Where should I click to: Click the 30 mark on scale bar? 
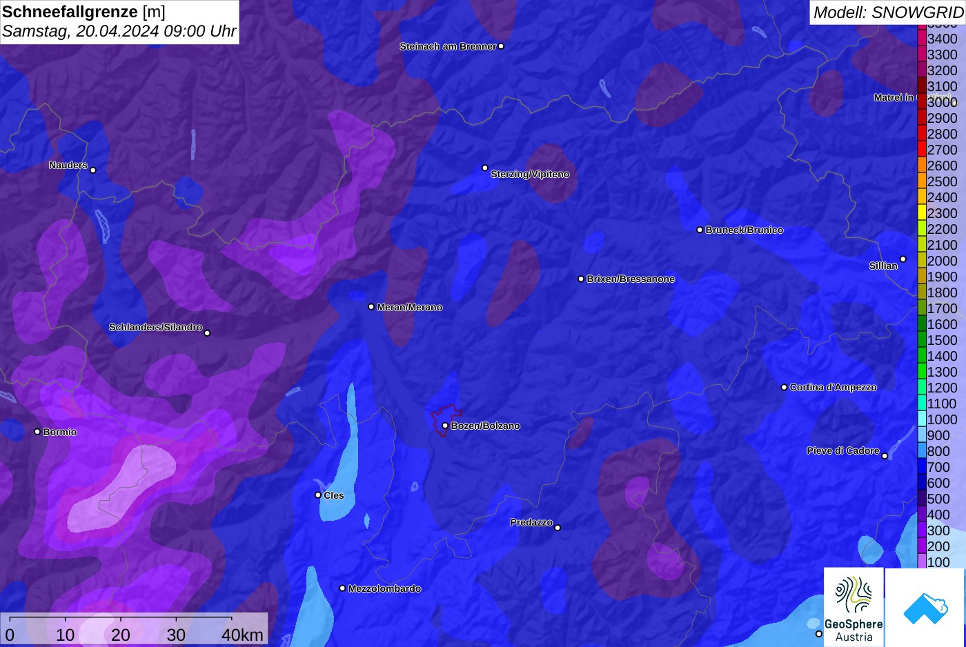click(176, 635)
